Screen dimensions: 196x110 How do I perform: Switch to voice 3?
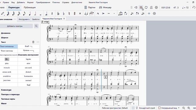click(143, 13)
